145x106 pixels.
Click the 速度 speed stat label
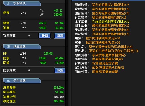[x=6, y=28]
